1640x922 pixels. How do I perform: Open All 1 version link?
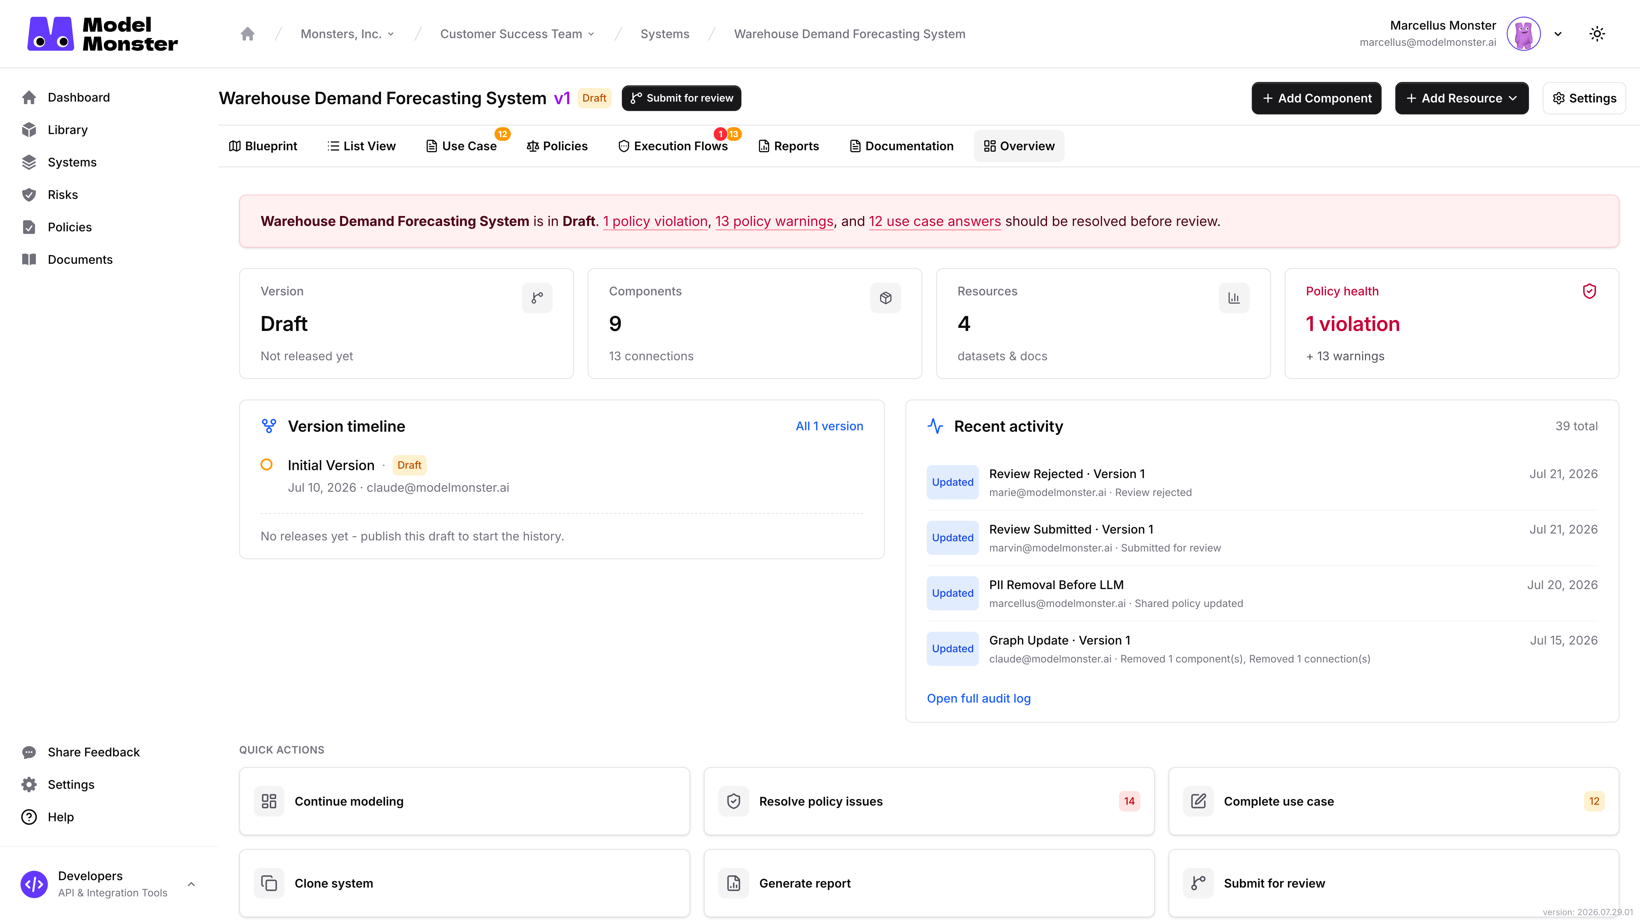click(x=830, y=426)
